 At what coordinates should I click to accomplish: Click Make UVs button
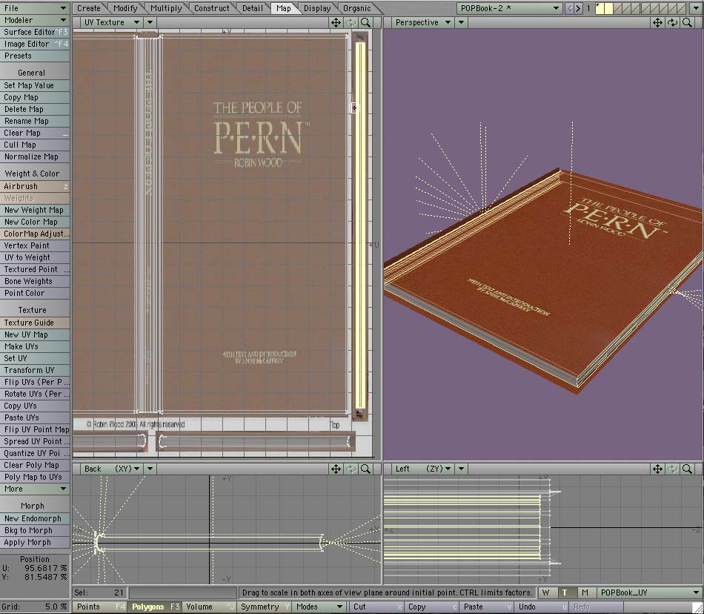[x=35, y=346]
